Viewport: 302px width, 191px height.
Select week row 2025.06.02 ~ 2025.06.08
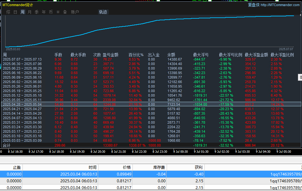click(x=151, y=82)
